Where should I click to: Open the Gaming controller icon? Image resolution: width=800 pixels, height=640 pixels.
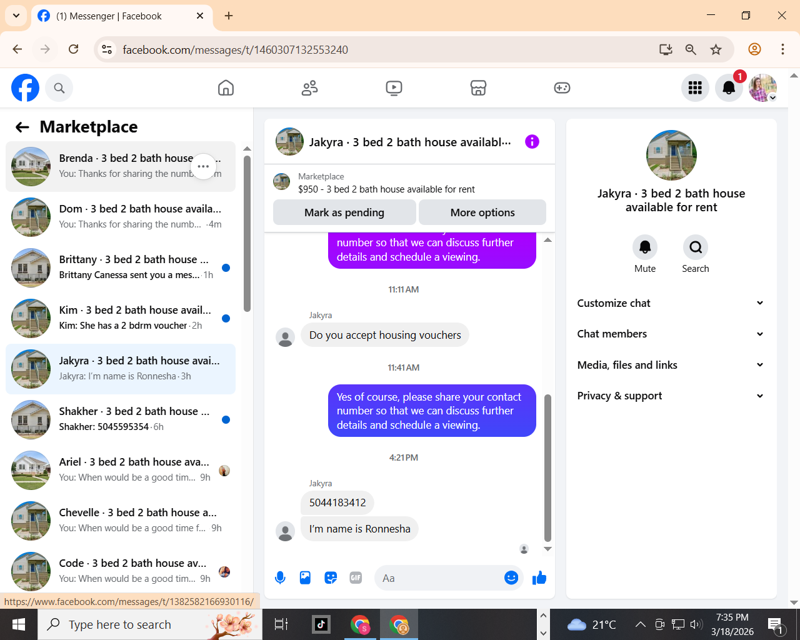coord(562,88)
